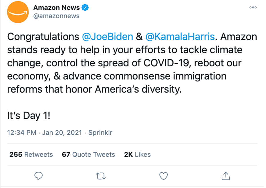Click the blue verified badge
This screenshot has height=188, width=266.
pos(86,8)
